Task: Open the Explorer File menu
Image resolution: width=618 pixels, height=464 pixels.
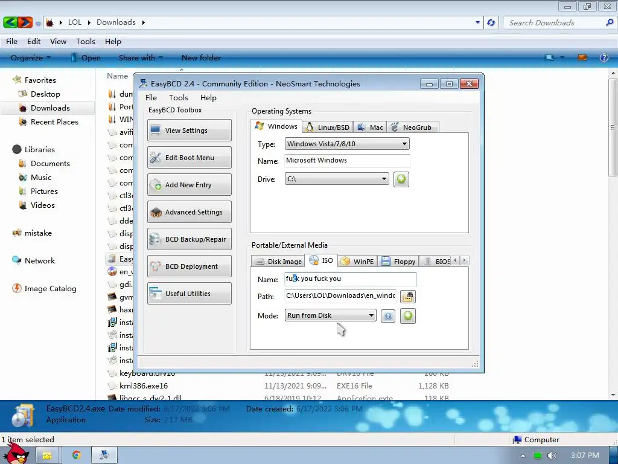Action: click(11, 42)
